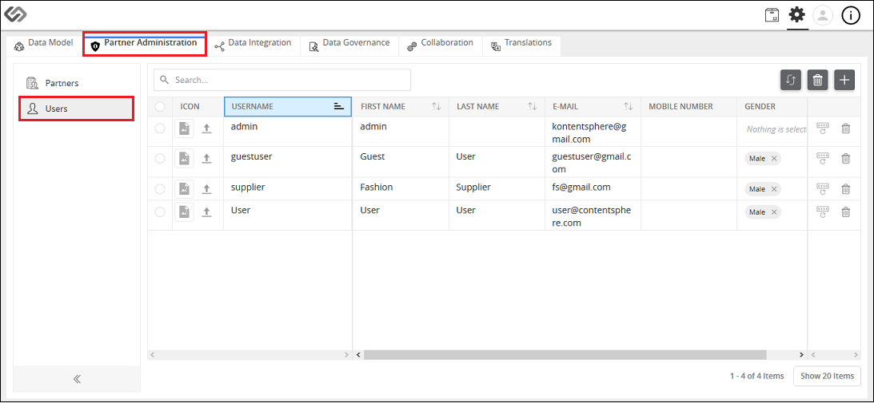Viewport: 874px width, 403px height.
Task: Click the MOBILE NUMBER column header
Action: coord(680,106)
